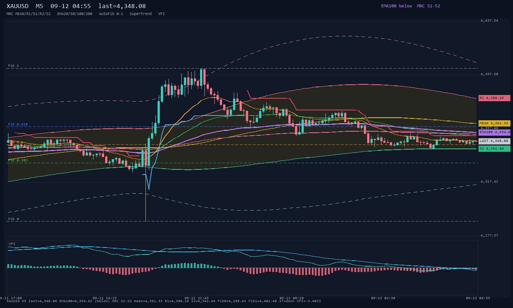Image resolution: width=513 pixels, height=308 pixels.
Task: Click the Fib 0 level label
Action: pos(14,219)
